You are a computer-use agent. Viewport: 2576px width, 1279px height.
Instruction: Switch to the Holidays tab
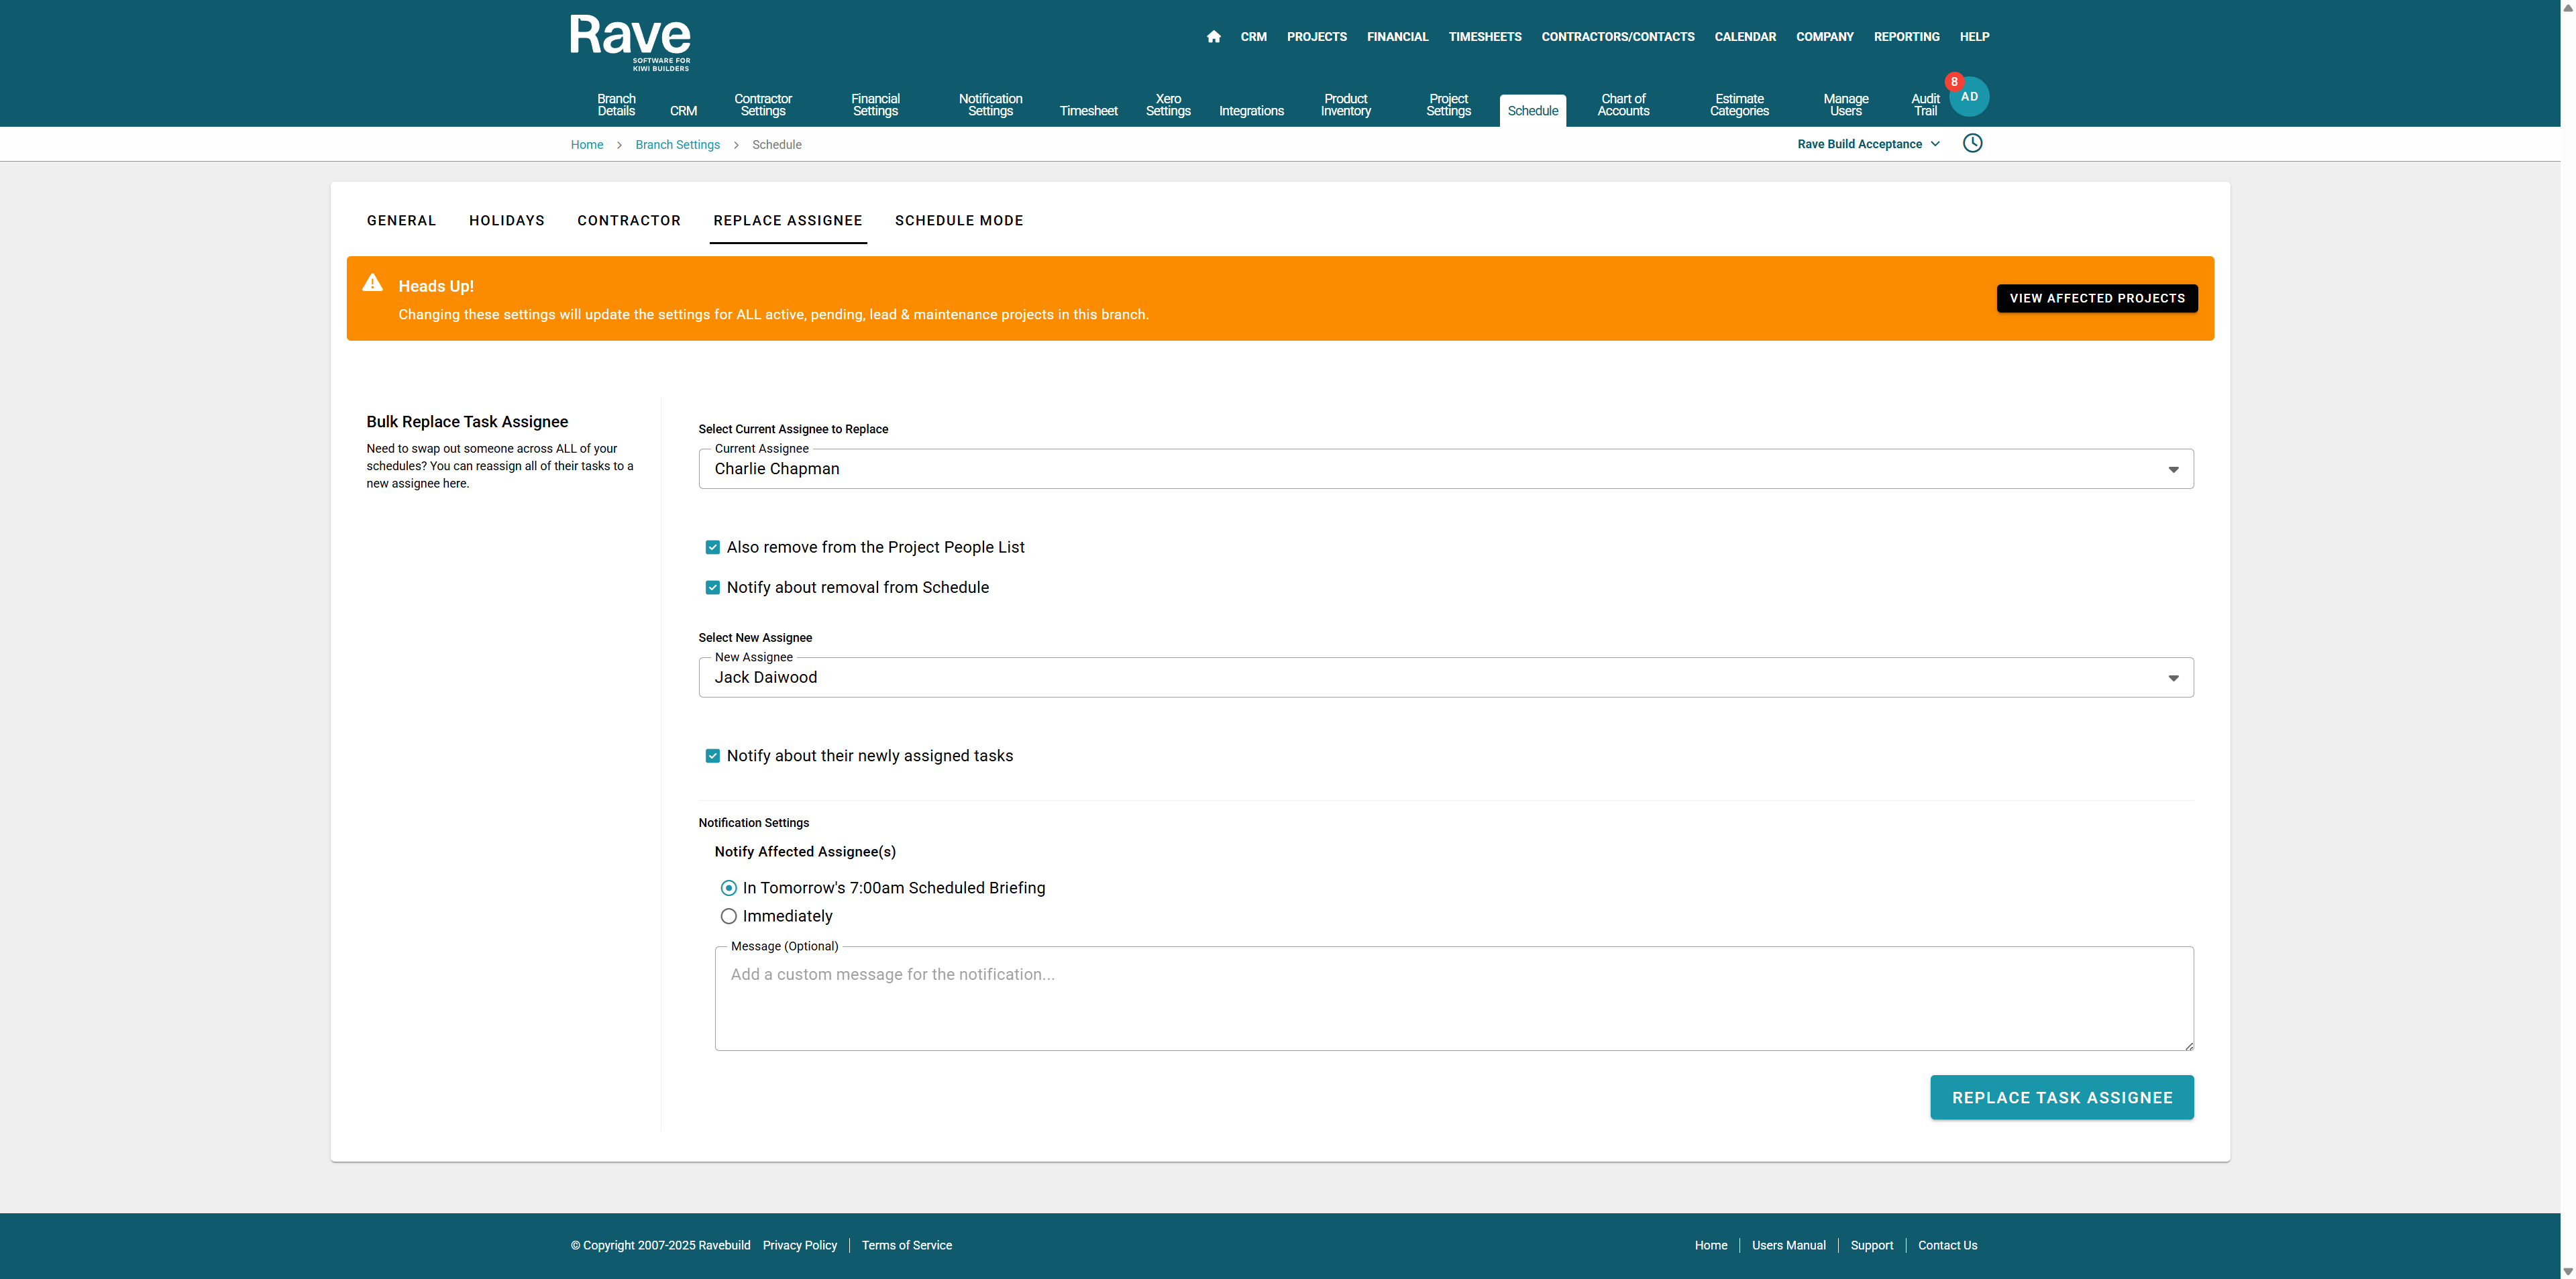click(x=507, y=221)
